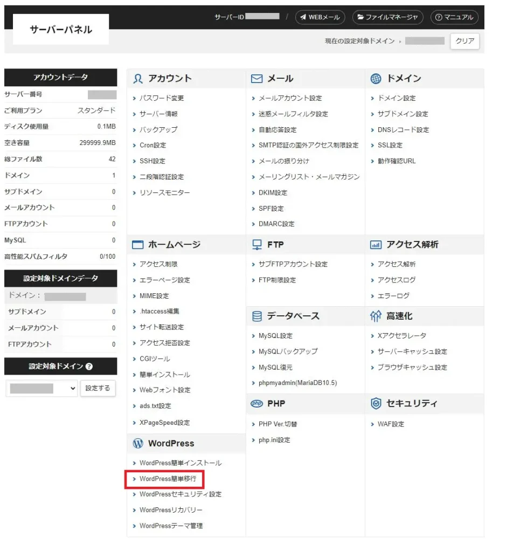Click the access analysis chart icon
Screen dimensions: 506x552
(376, 245)
